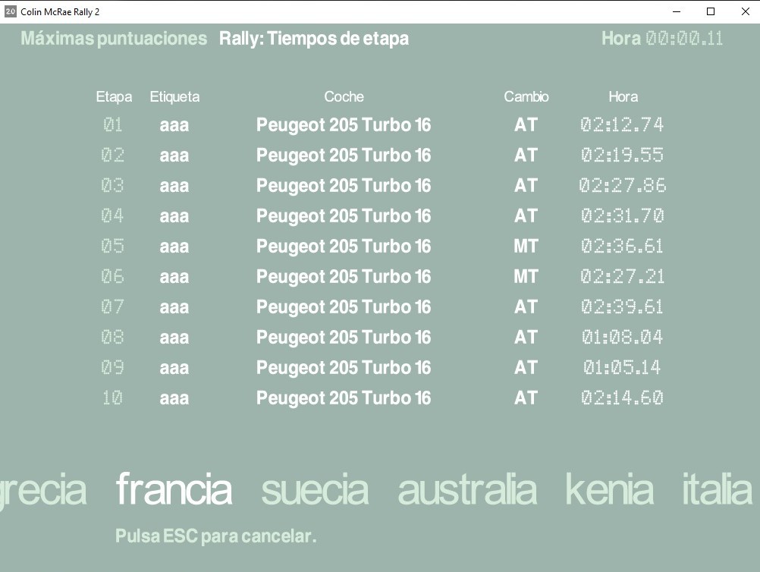Click Rally: Tiempos de etapa title
Image resolution: width=760 pixels, height=572 pixels.
coord(314,39)
